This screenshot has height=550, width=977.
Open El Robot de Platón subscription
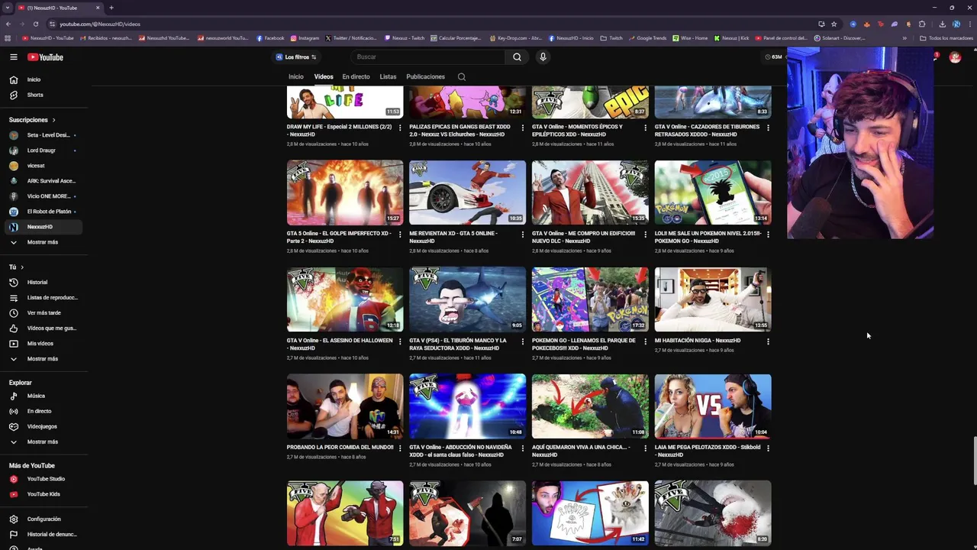(44, 212)
